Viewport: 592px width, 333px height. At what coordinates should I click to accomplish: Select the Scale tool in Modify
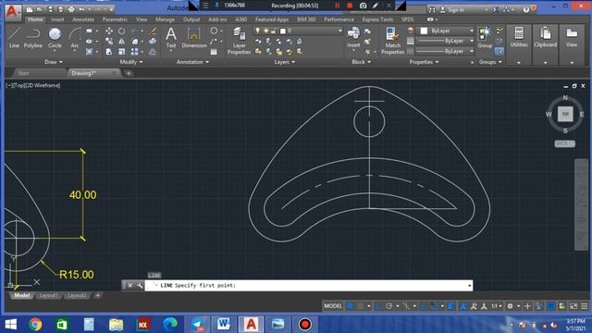tap(121, 52)
